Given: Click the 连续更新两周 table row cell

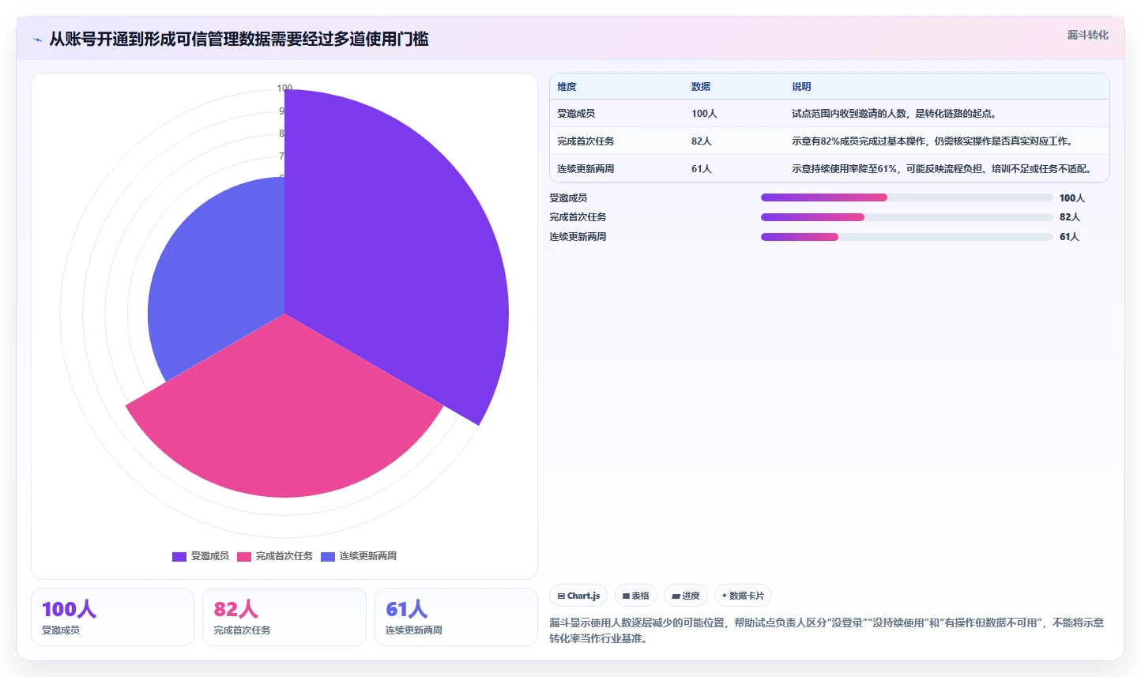Looking at the screenshot, I should (586, 169).
